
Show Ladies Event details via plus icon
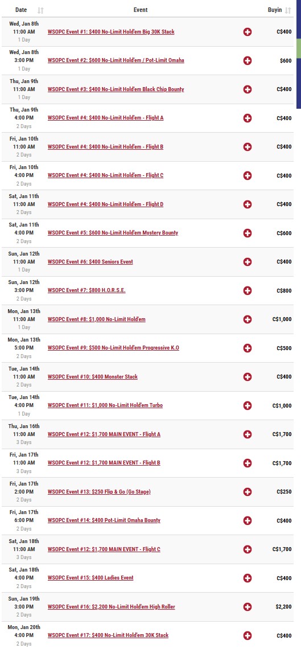click(x=248, y=578)
